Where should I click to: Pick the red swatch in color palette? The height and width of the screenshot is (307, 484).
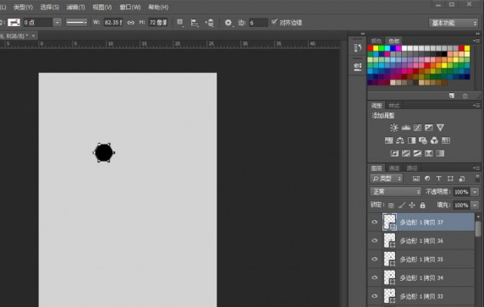[x=370, y=48]
